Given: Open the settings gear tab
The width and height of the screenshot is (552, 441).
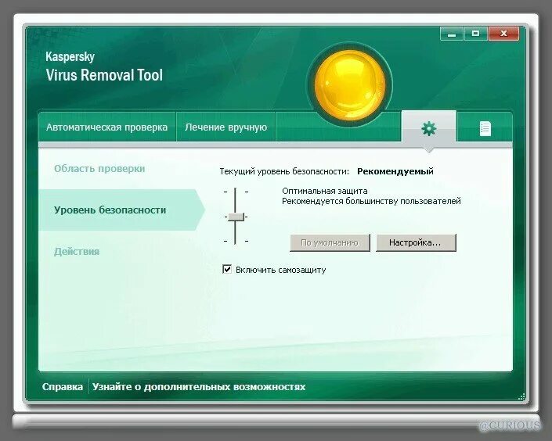Looking at the screenshot, I should pyautogui.click(x=429, y=128).
